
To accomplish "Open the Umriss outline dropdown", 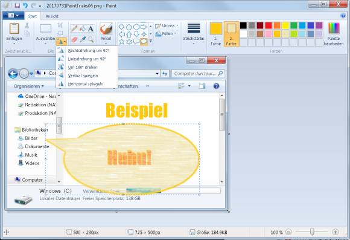I will pyautogui.click(x=167, y=26).
